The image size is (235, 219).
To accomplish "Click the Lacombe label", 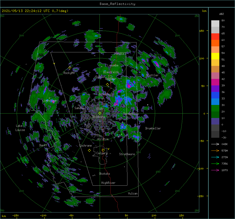I will [113, 65].
